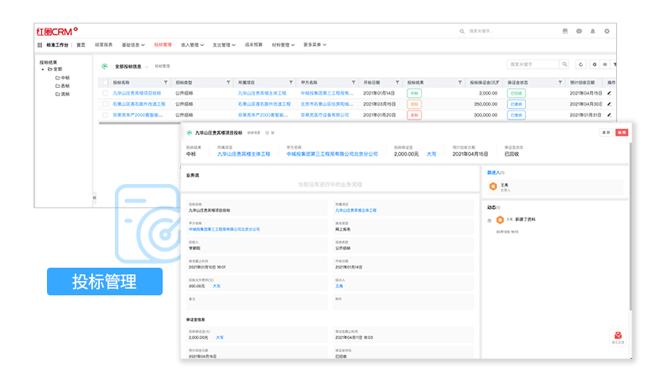The width and height of the screenshot is (664, 384).
Task: Check the 九华山庄贵宾楼项目投标 row checkbox
Action: pos(106,93)
